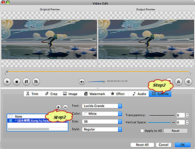Open the Image tab
This screenshot has height=149, width=195.
(71, 94)
